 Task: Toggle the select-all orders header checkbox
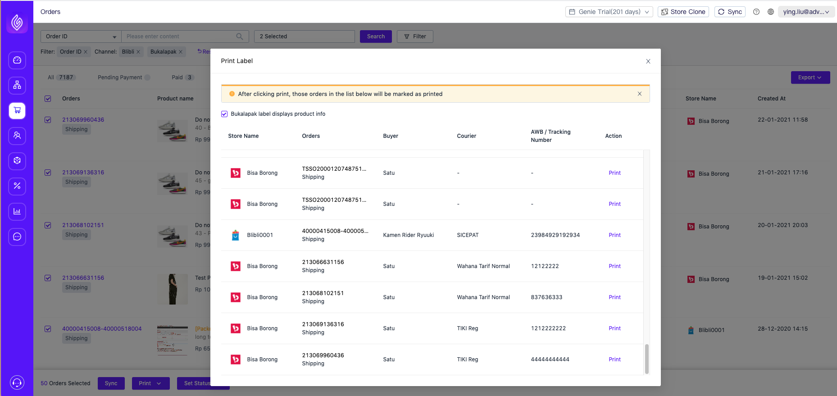pyautogui.click(x=48, y=99)
